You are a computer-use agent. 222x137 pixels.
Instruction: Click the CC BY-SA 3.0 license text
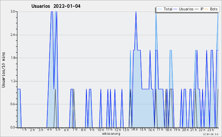[211, 134]
